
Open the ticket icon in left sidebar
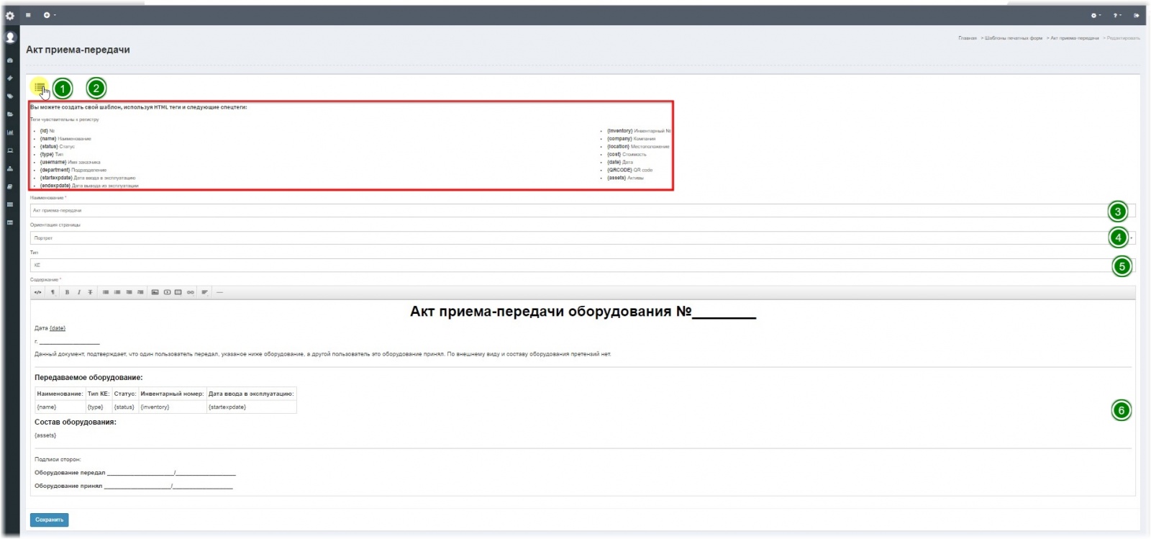click(10, 78)
